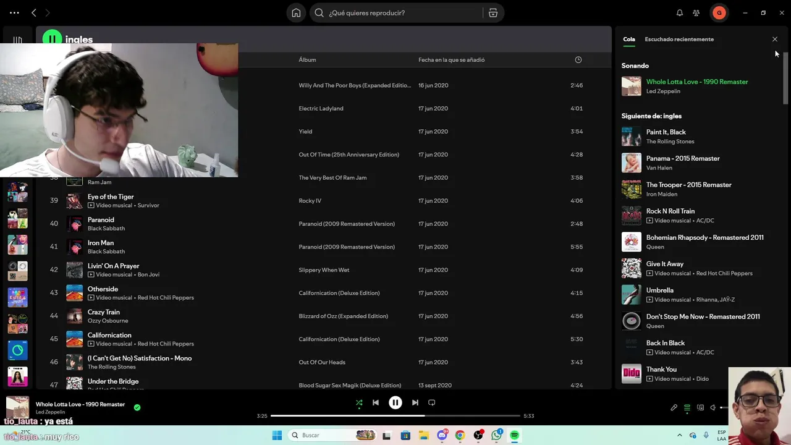This screenshot has width=791, height=445.
Task: Open Ozzy Osbourne artist link
Action: (x=108, y=321)
